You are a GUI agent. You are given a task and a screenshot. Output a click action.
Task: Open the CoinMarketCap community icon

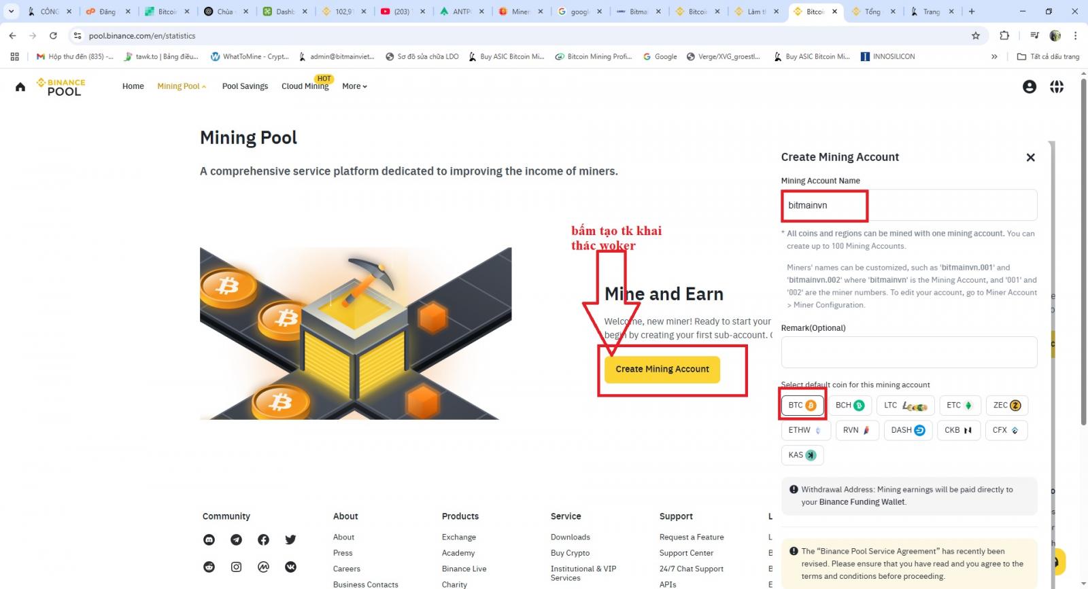(x=263, y=567)
